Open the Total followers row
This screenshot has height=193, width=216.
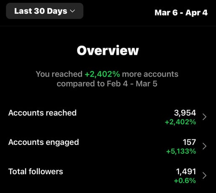click(108, 175)
